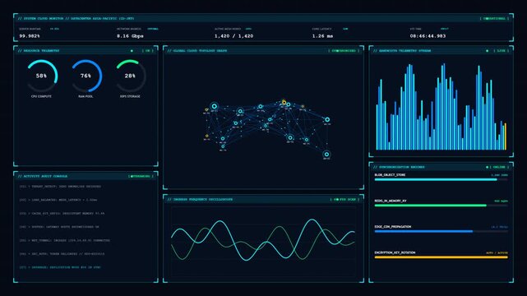Click the IOPS STORAGE label
Viewport: 527px width, 296px height.
pos(130,96)
